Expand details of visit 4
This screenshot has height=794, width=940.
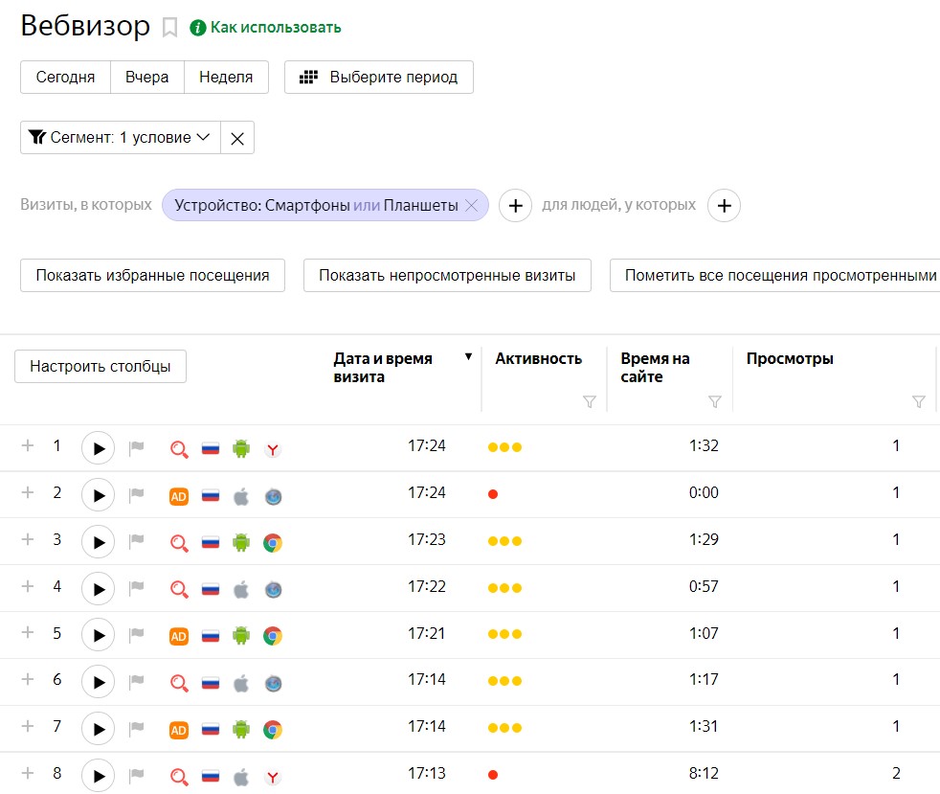click(x=28, y=586)
